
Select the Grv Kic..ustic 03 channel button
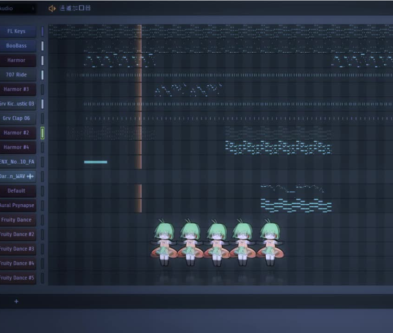click(18, 104)
